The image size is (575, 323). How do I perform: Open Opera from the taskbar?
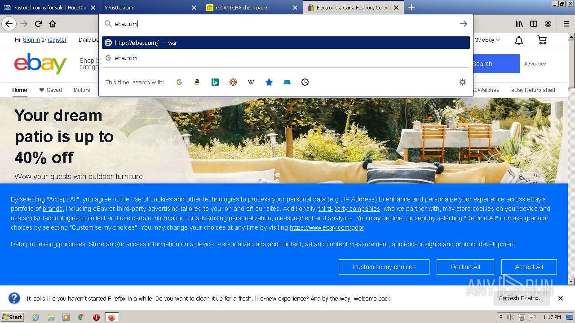96,317
